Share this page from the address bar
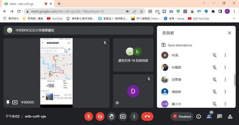 (134, 11)
